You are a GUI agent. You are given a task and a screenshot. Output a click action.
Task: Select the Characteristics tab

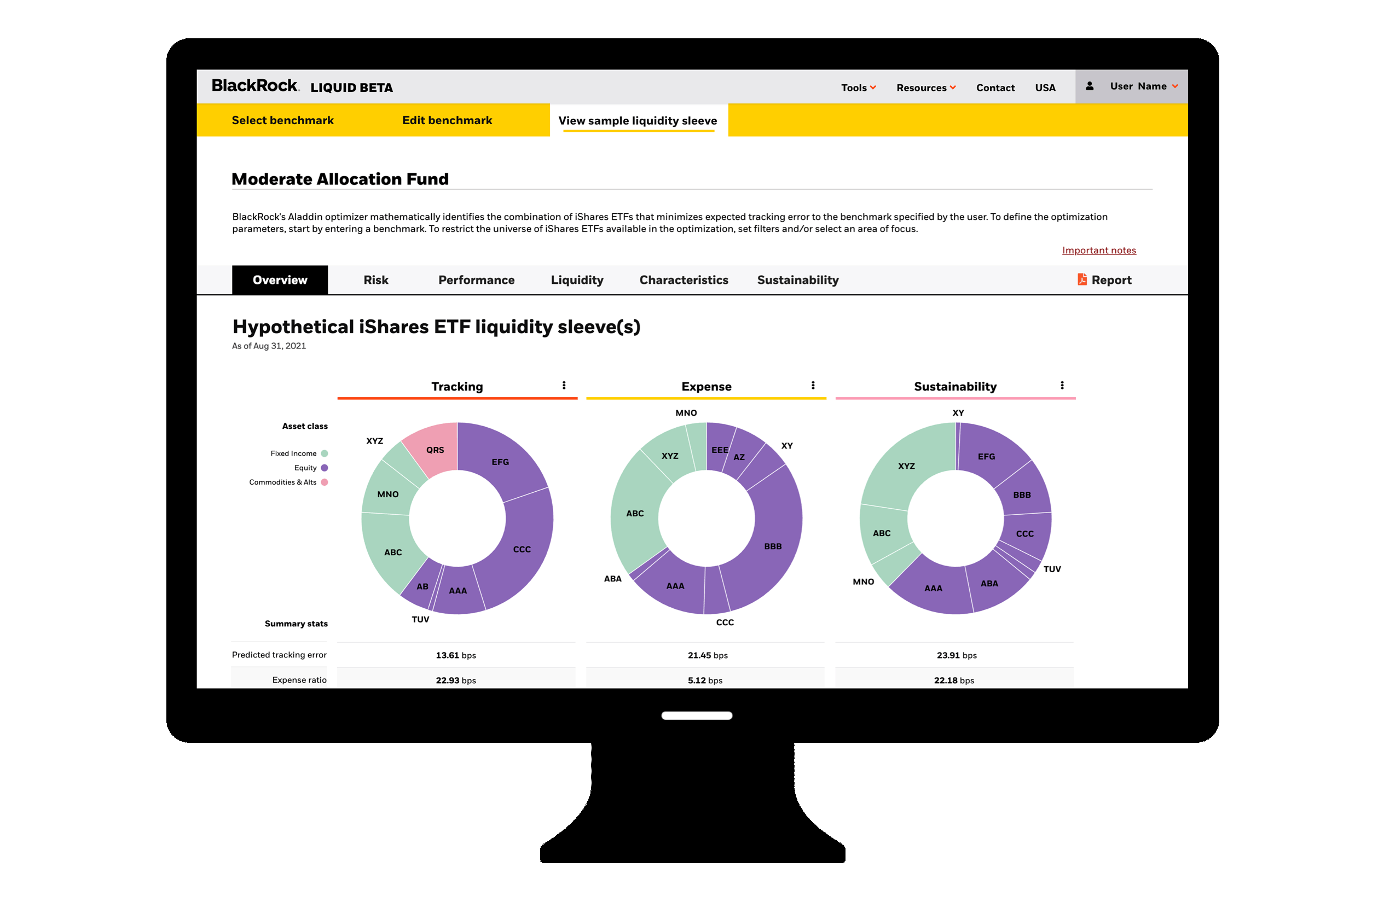click(684, 280)
